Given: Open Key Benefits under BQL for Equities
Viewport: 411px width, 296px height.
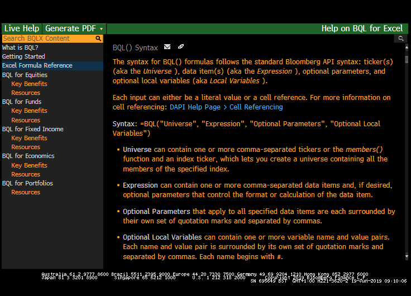Looking at the screenshot, I should [29, 84].
